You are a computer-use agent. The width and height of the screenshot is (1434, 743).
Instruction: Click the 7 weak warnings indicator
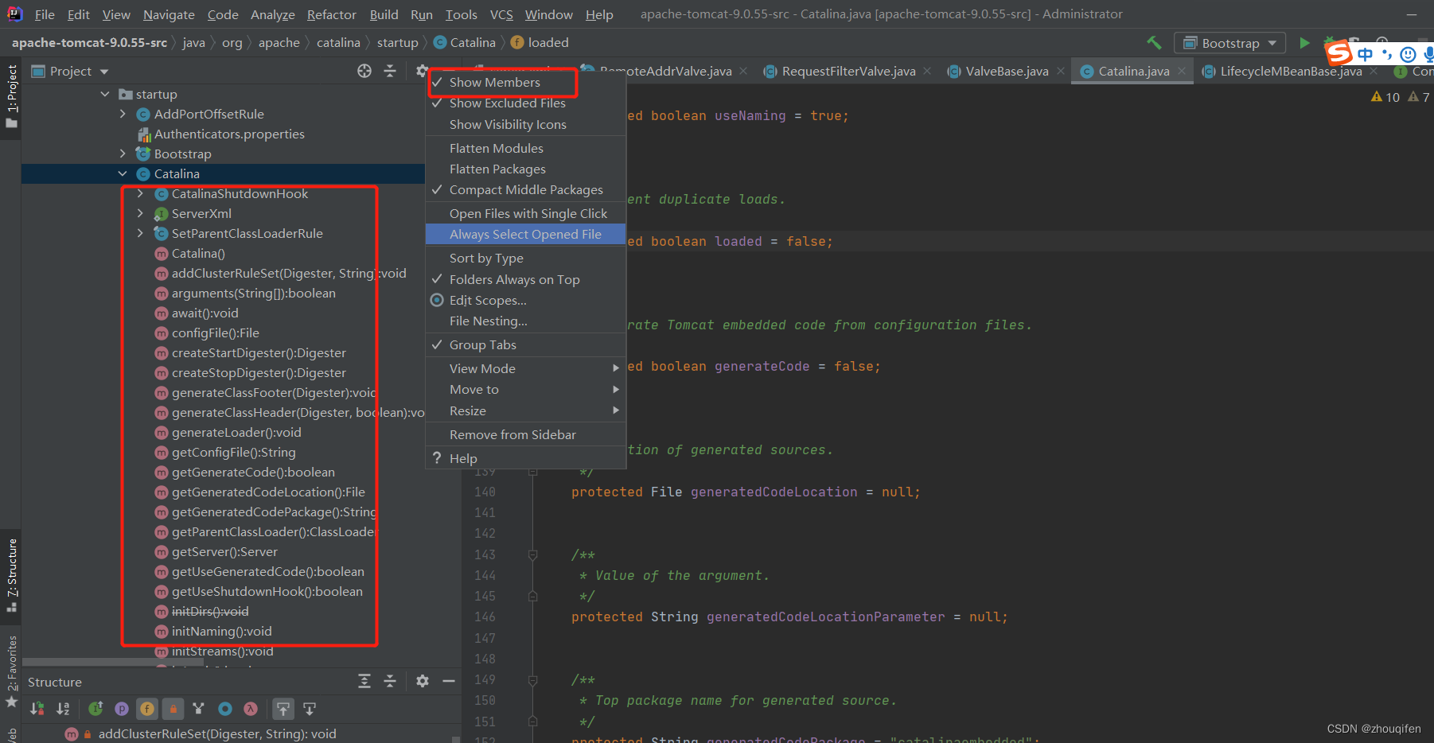coord(1419,97)
